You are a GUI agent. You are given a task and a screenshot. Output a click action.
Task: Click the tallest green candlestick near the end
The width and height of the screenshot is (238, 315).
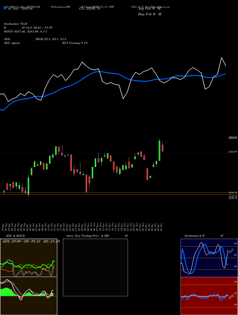[159, 150]
